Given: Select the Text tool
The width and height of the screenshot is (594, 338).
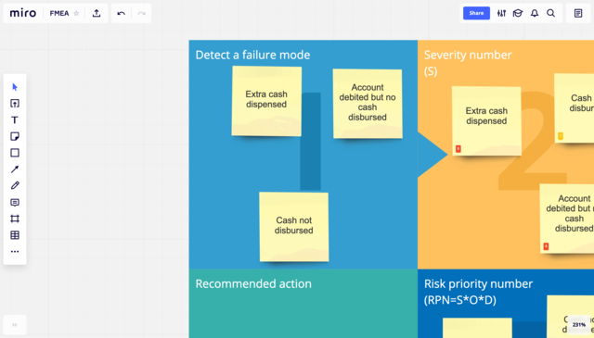Looking at the screenshot, I should (x=15, y=119).
